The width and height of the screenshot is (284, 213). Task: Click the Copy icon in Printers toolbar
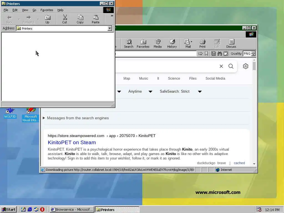point(80,19)
